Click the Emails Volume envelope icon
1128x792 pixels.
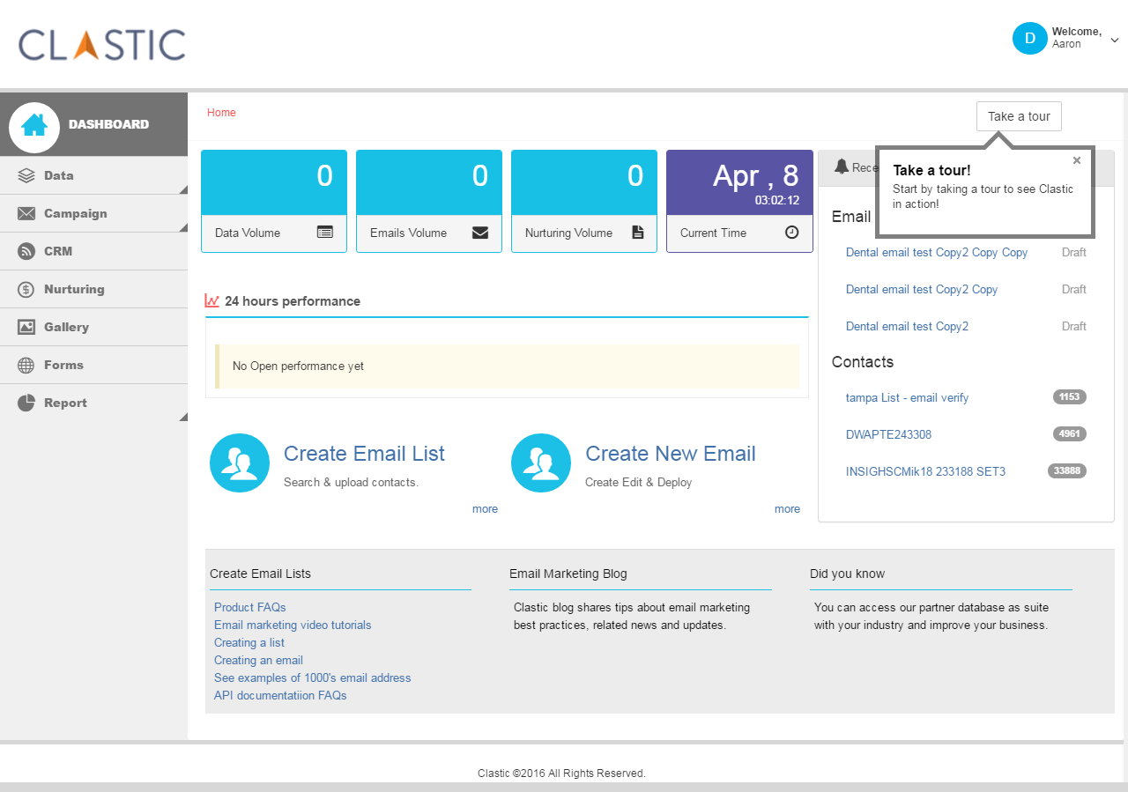click(x=480, y=233)
